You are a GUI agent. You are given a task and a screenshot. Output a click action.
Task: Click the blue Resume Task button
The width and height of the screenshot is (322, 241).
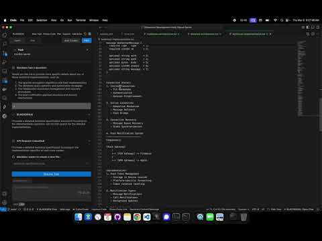tap(51, 174)
